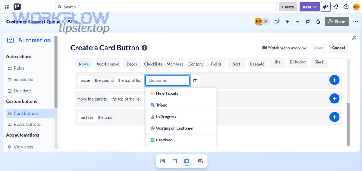Click the info icon beside Create a Card Button
The image size is (362, 171).
(x=144, y=48)
